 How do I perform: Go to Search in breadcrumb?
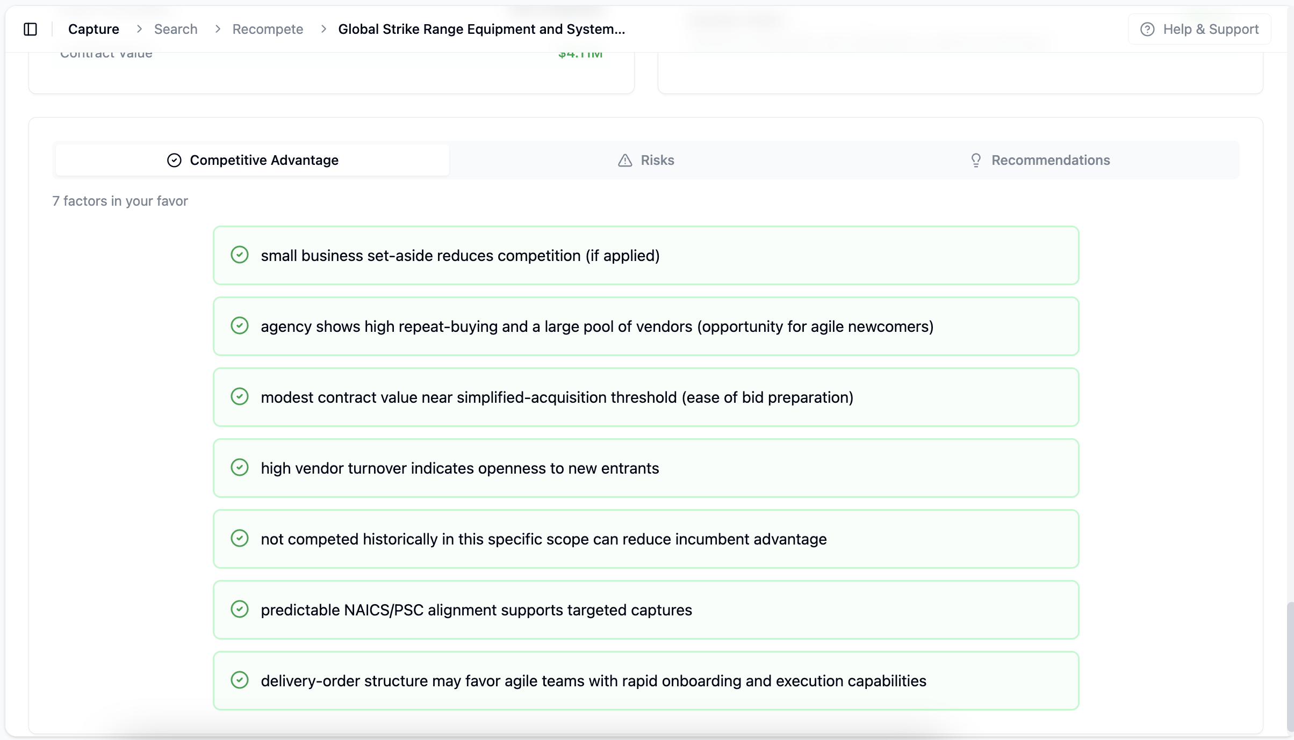tap(176, 29)
